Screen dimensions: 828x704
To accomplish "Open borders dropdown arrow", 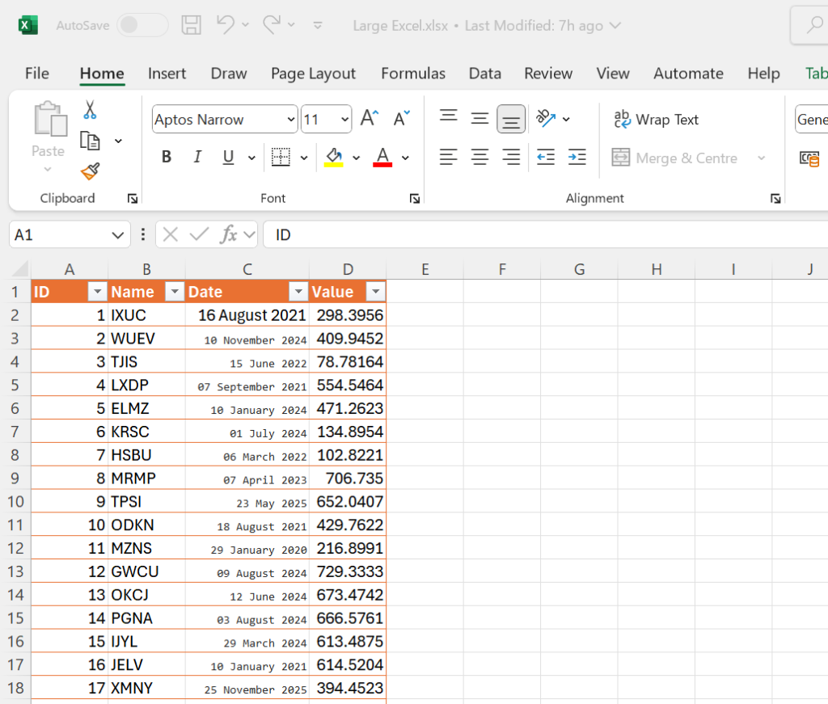I will [304, 158].
